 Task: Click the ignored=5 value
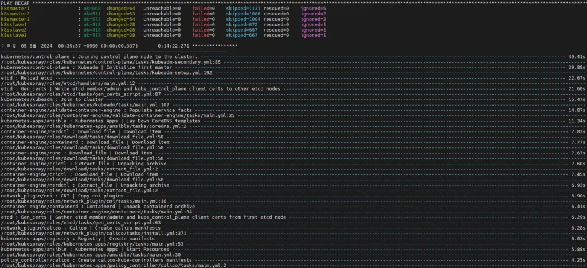click(314, 8)
